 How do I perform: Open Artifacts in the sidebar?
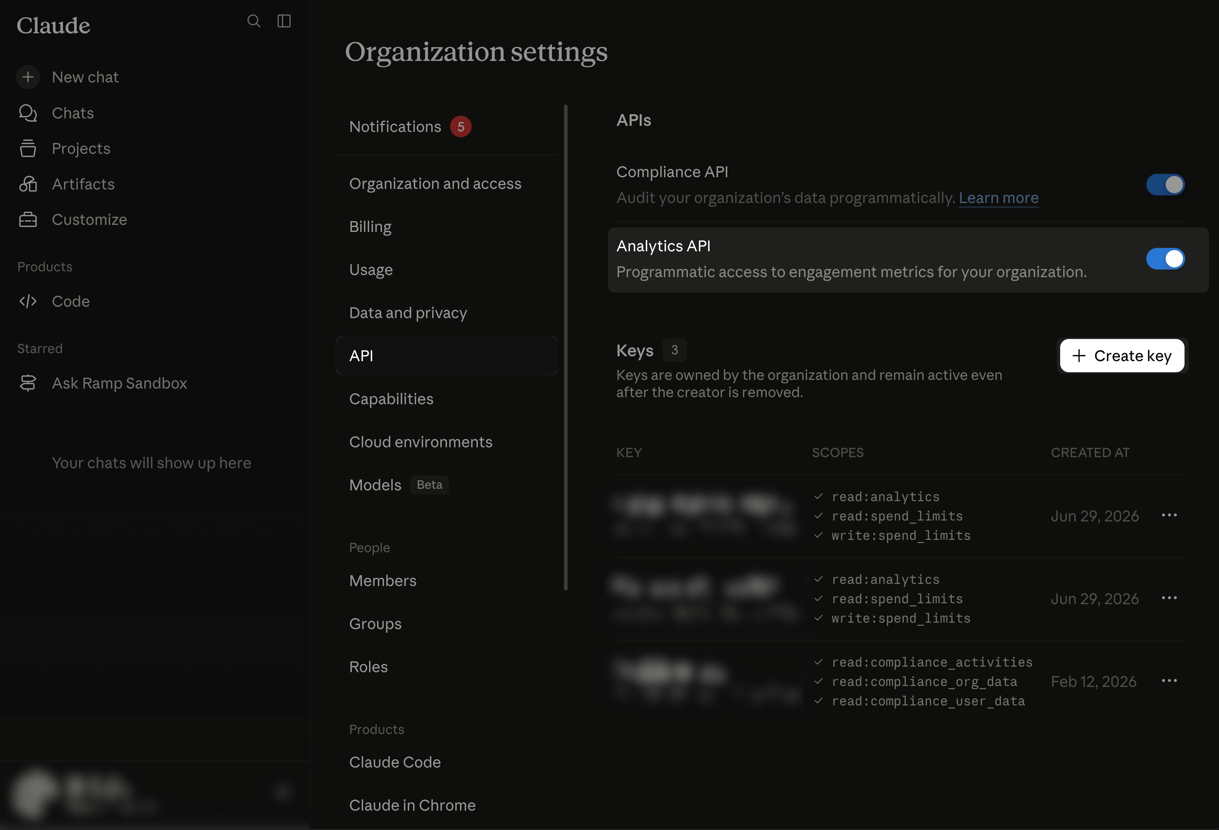[x=83, y=184]
